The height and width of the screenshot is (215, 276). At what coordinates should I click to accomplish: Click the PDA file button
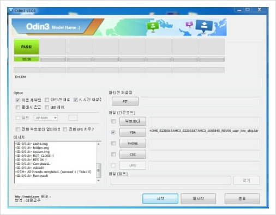tap(133, 132)
